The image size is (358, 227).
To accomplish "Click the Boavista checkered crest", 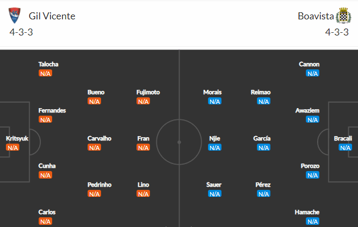I will 343,16.
